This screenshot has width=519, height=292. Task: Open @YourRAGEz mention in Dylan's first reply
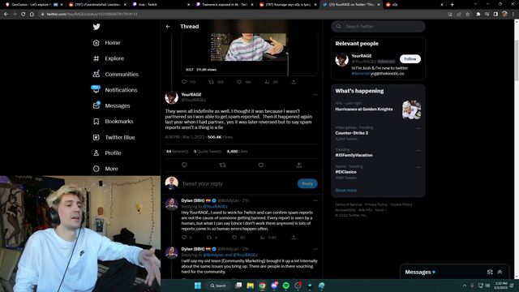click(215, 207)
